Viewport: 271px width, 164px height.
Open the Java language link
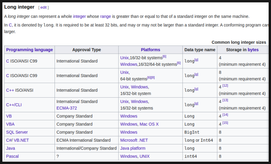(11, 148)
